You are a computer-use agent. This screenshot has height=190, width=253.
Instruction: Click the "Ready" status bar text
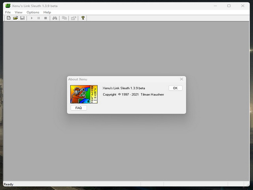[x=9, y=184]
